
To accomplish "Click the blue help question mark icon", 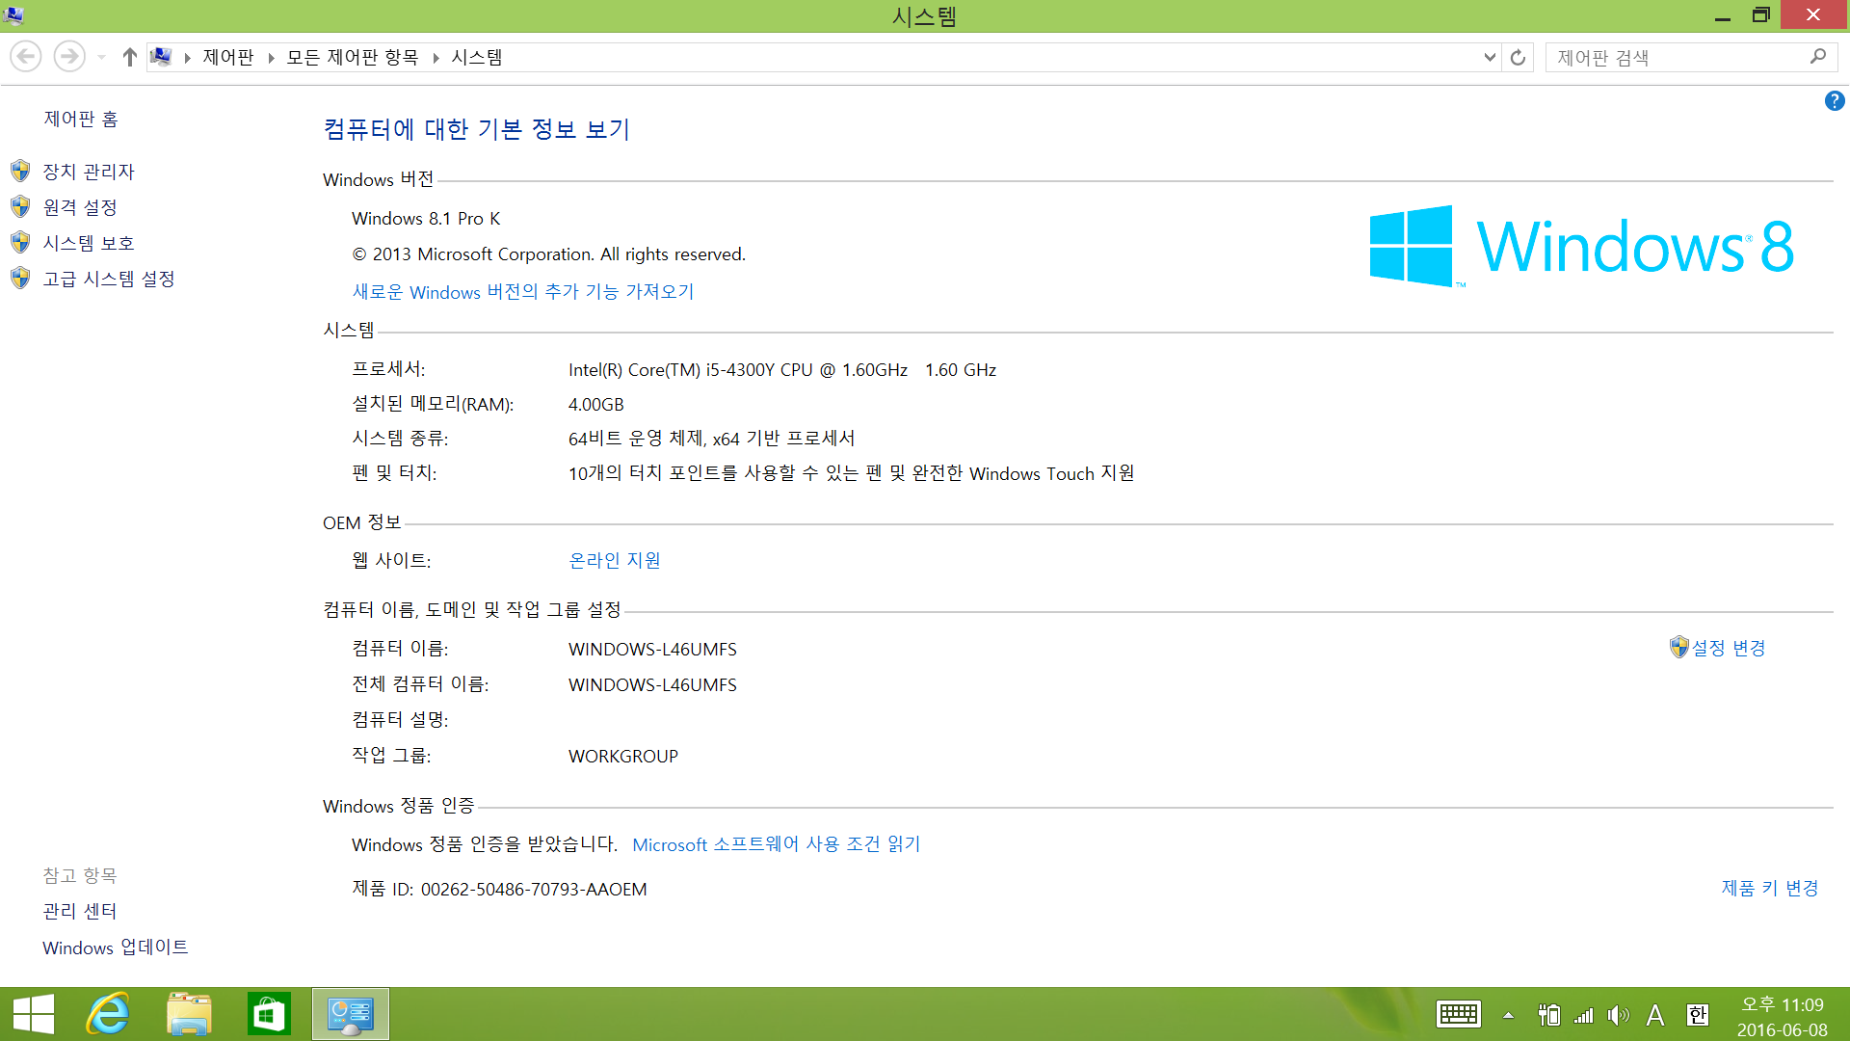I will click(1834, 101).
